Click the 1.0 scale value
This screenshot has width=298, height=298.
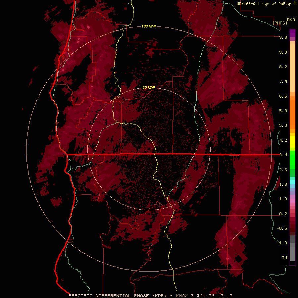tap(283, 199)
